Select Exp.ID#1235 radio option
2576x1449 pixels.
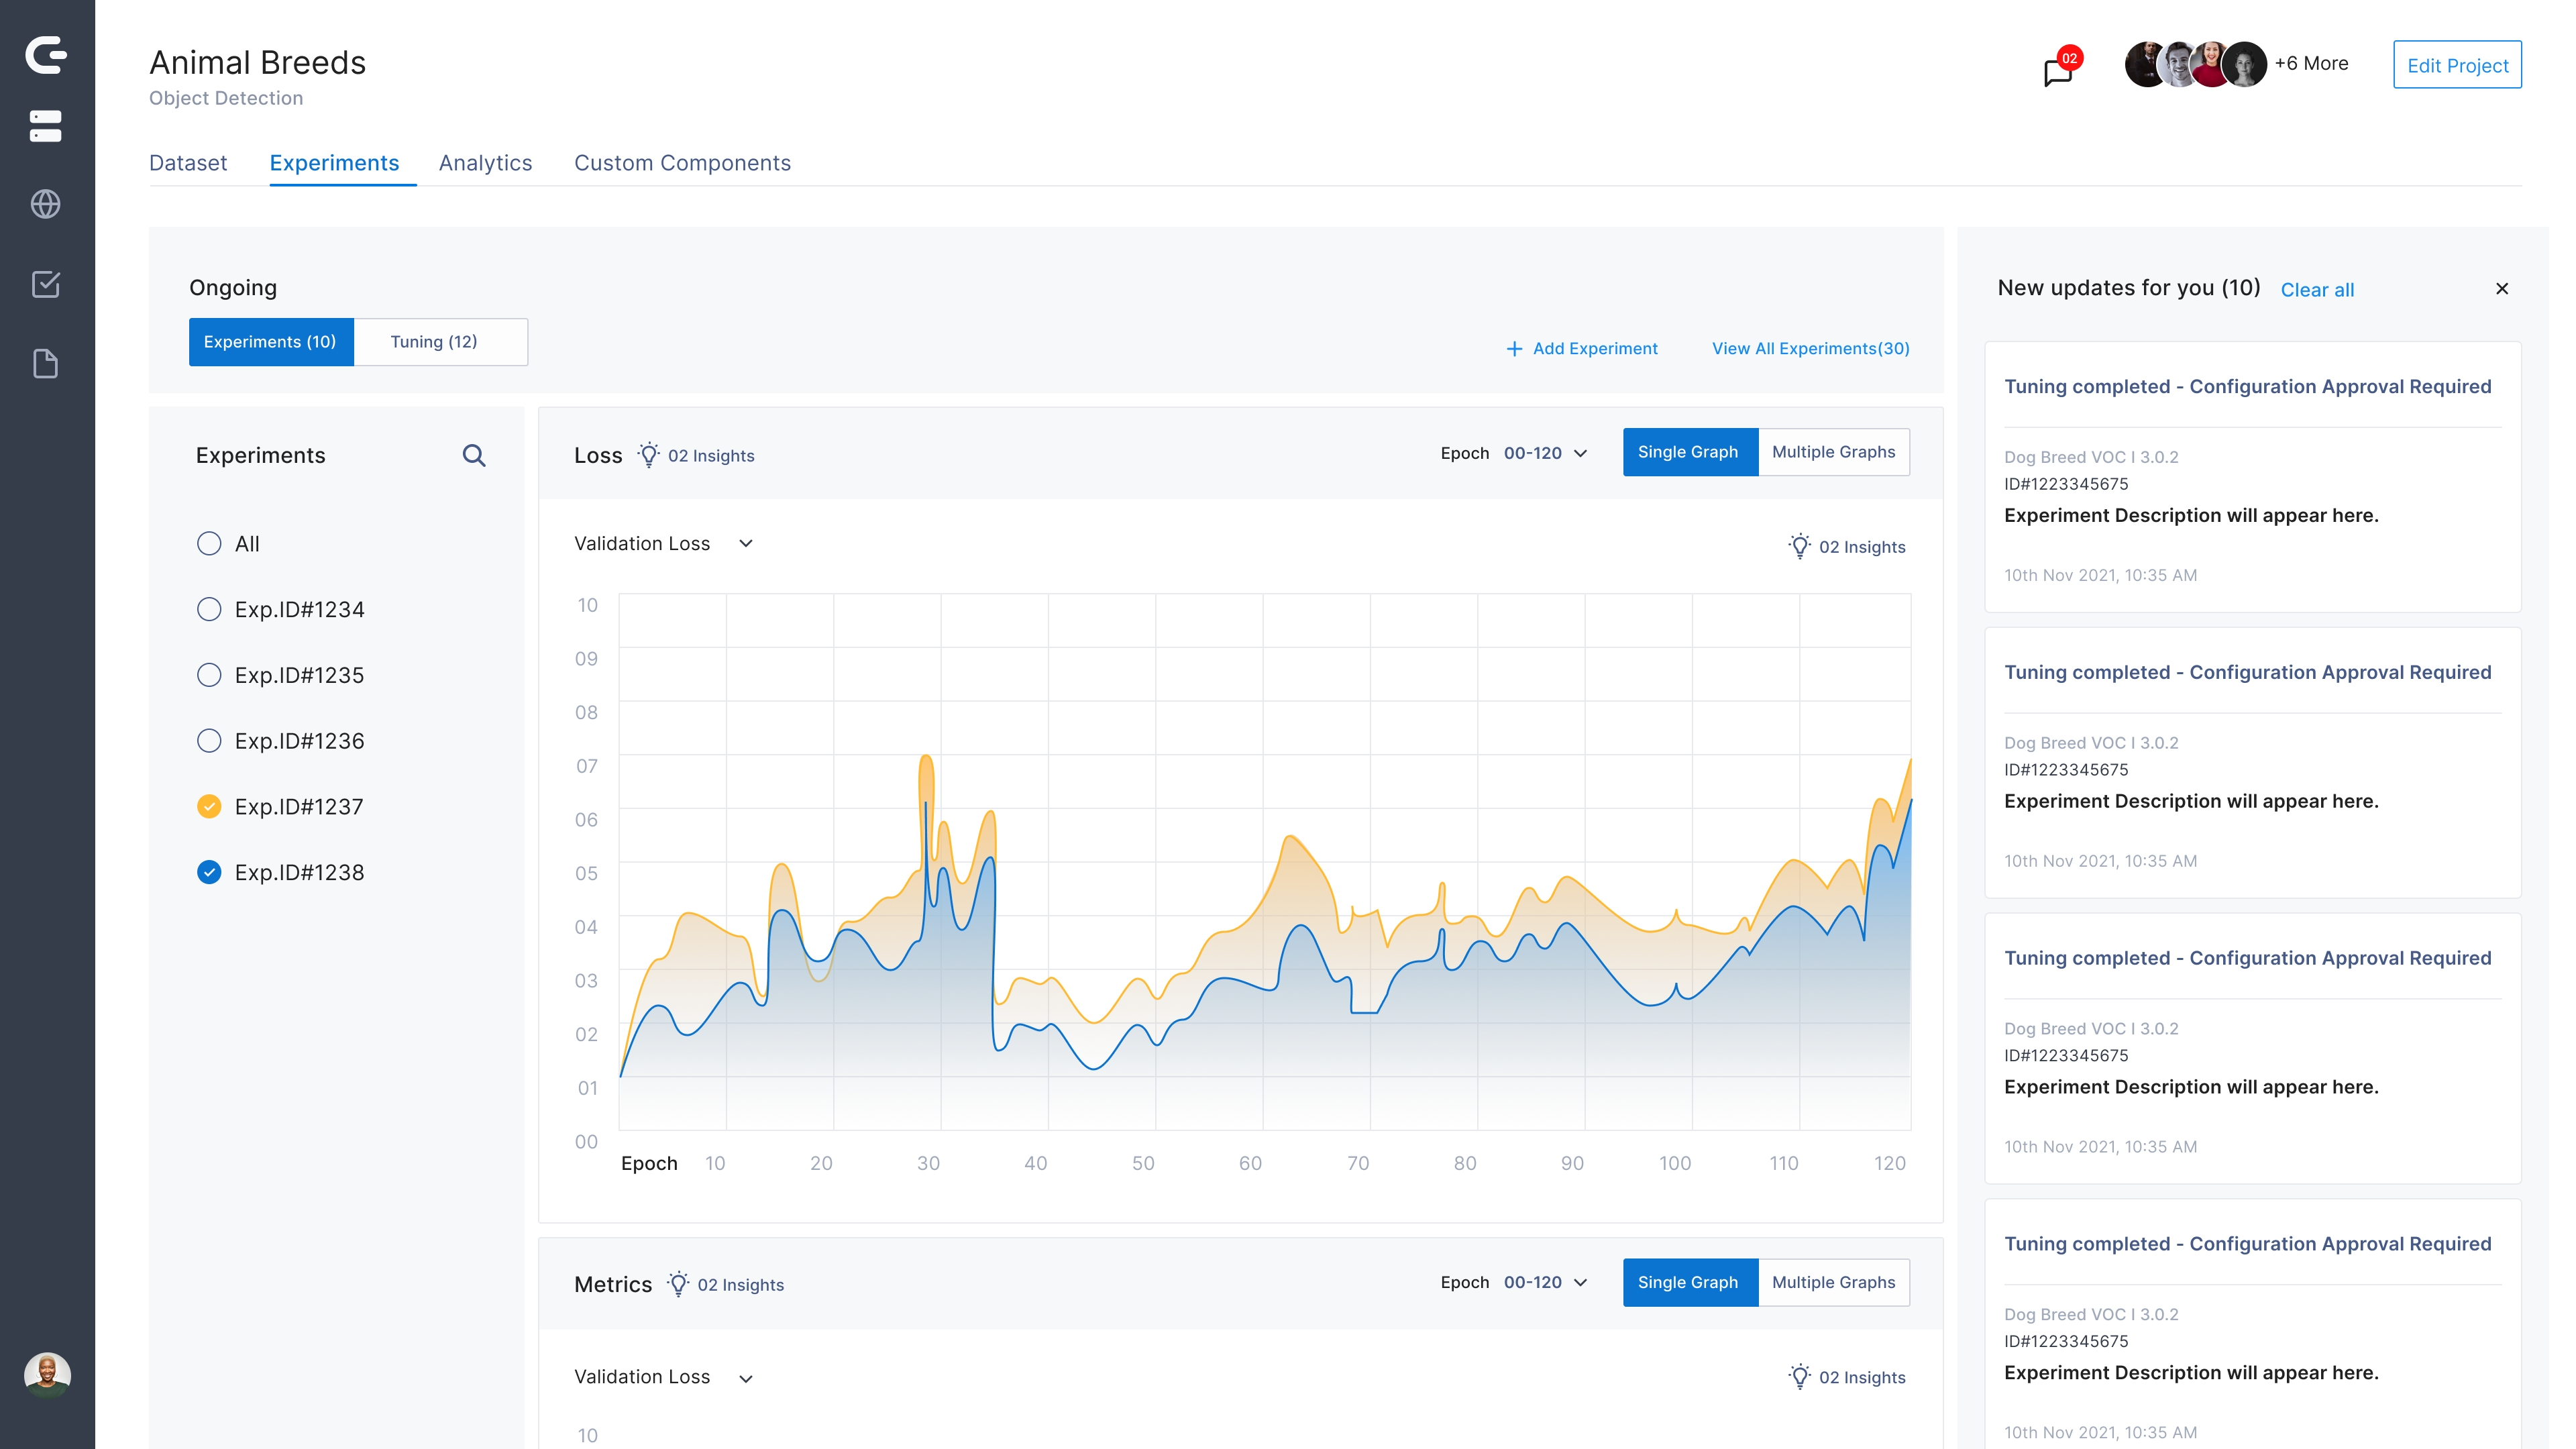coord(209,675)
